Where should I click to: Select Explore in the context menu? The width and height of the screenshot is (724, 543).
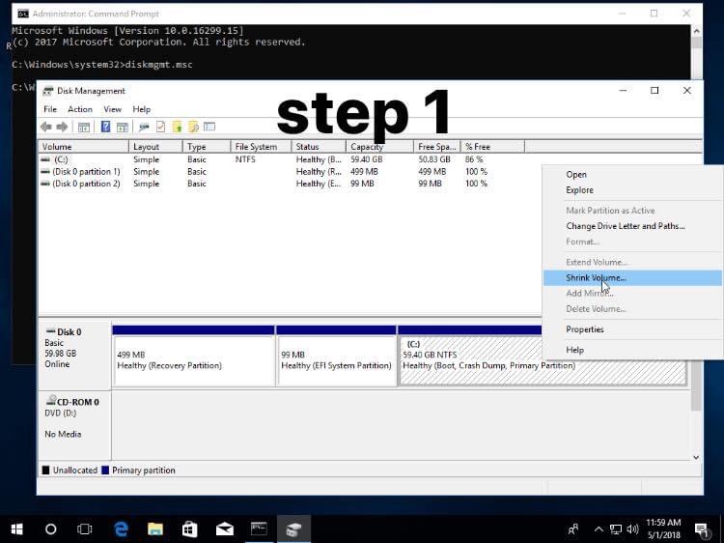(632, 190)
